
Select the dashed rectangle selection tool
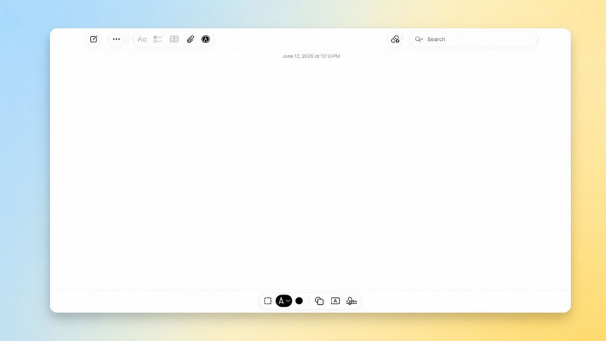268,301
